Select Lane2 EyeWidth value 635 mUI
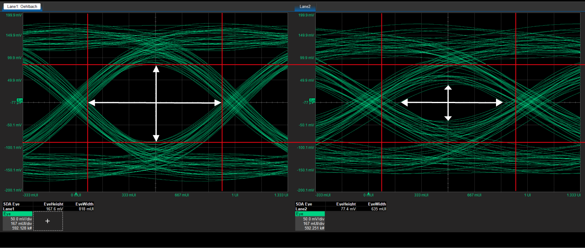 click(x=378, y=209)
